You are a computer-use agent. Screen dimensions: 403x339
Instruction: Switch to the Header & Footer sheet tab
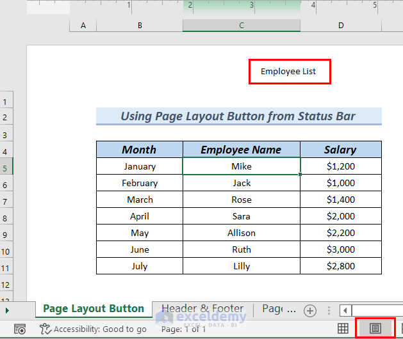click(202, 309)
